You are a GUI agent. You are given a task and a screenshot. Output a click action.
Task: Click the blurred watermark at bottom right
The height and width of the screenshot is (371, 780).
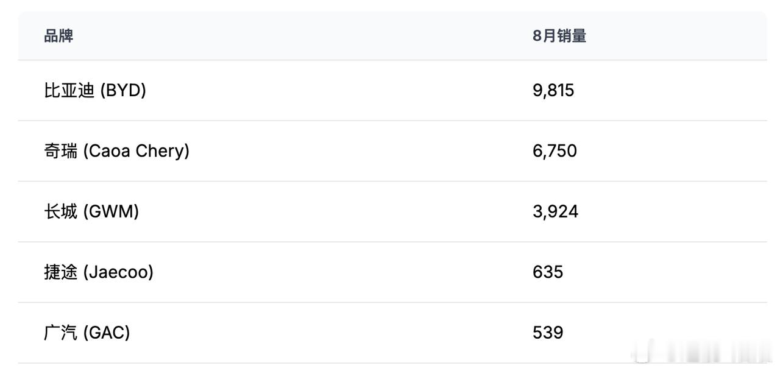click(702, 352)
